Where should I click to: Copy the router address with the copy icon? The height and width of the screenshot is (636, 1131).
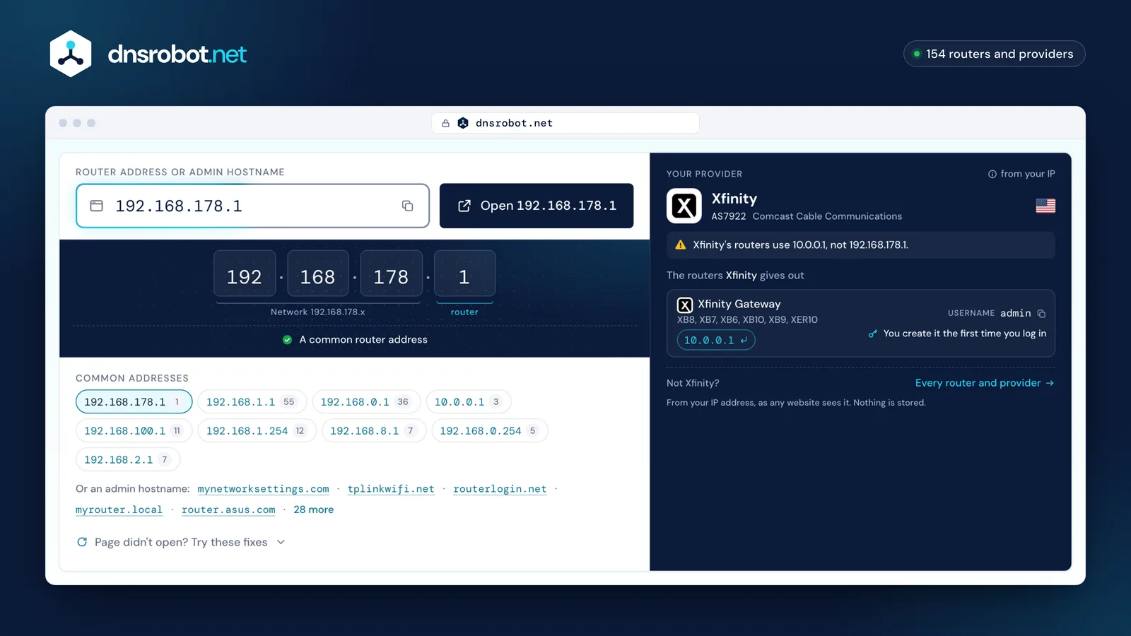(407, 206)
